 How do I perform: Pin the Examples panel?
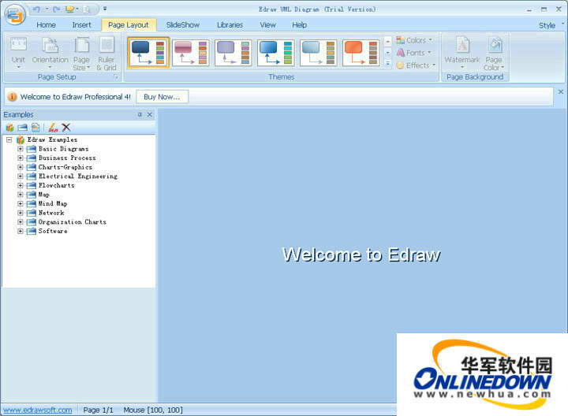[140, 115]
